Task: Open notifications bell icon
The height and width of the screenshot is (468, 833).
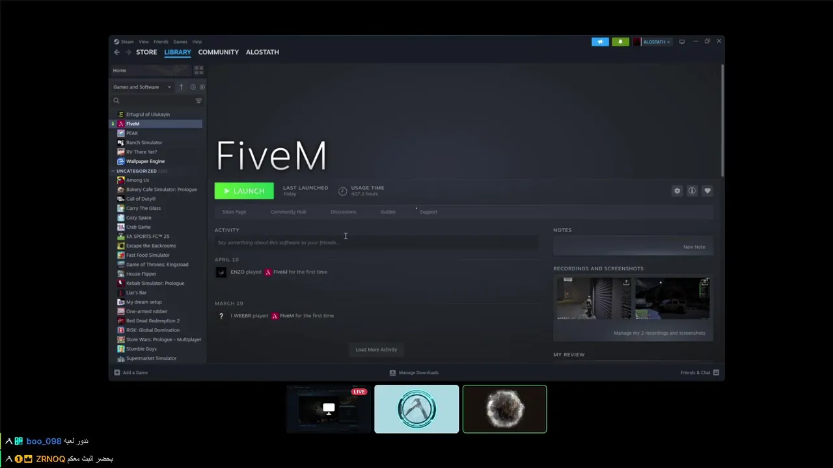Action: (x=620, y=42)
